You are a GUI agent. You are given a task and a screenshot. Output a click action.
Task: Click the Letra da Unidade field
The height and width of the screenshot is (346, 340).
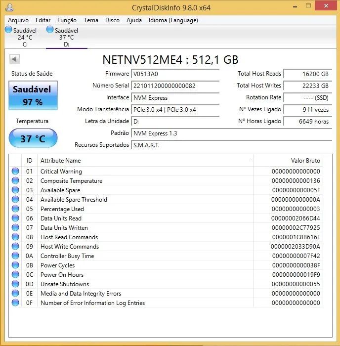click(x=175, y=122)
